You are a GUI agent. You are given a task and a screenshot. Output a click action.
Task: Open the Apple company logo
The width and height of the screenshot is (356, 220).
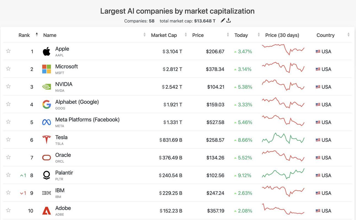(47, 51)
